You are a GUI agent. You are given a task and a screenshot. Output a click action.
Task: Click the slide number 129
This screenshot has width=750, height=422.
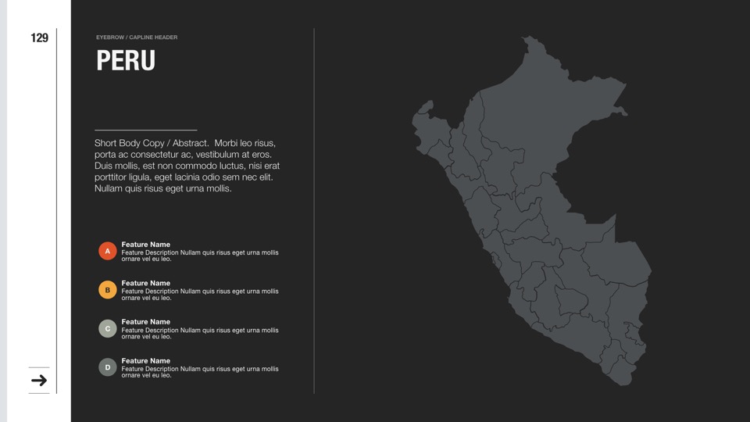(40, 38)
